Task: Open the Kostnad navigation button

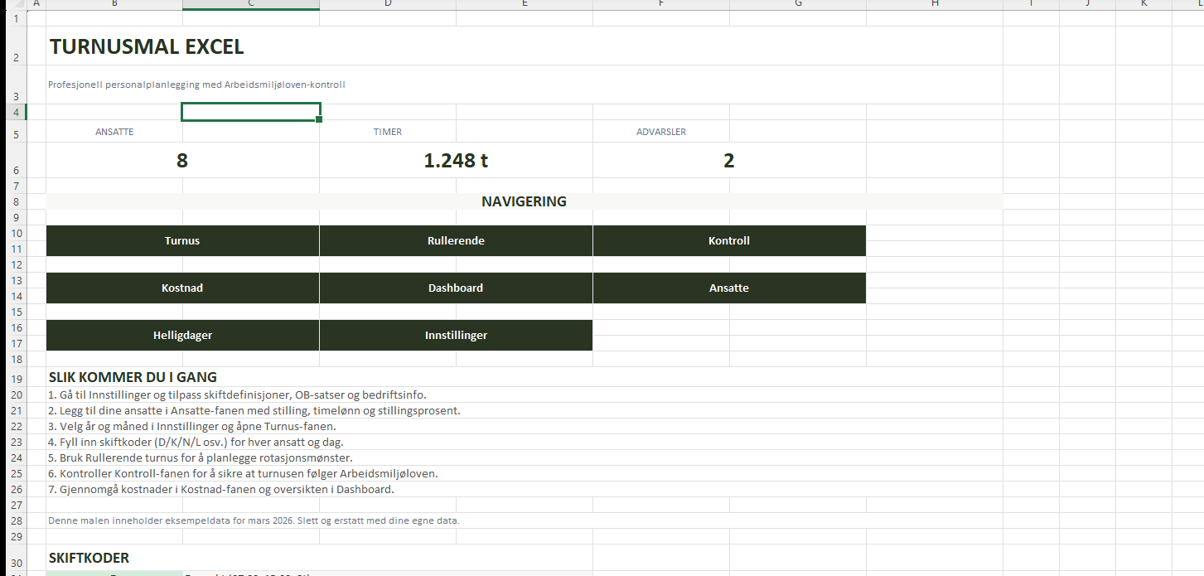Action: (x=182, y=288)
